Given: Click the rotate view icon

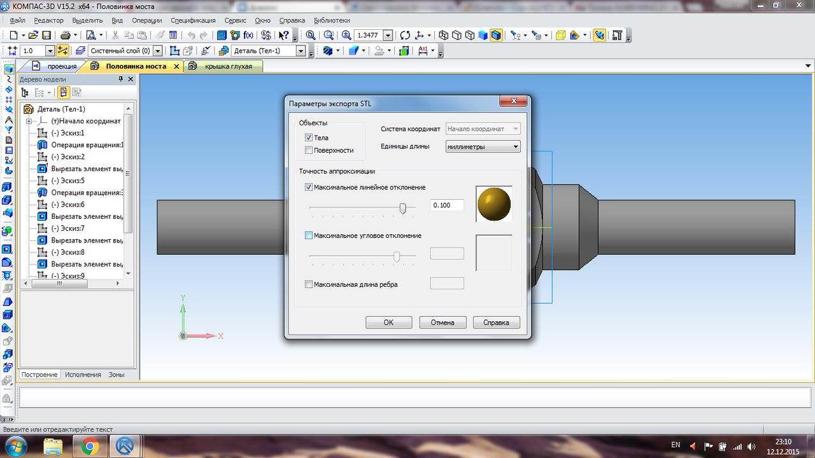Looking at the screenshot, I should [405, 36].
